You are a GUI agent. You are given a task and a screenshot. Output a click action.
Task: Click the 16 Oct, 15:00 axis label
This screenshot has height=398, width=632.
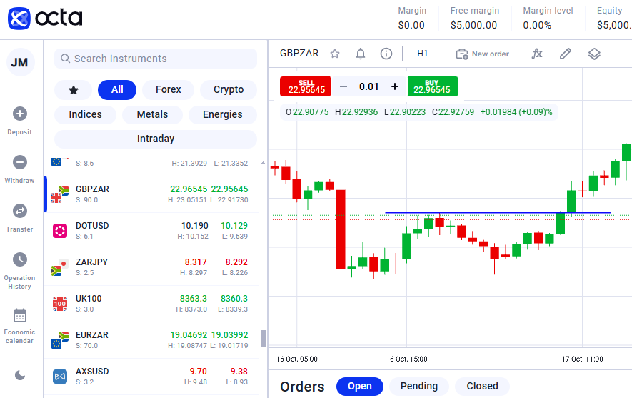tap(406, 359)
